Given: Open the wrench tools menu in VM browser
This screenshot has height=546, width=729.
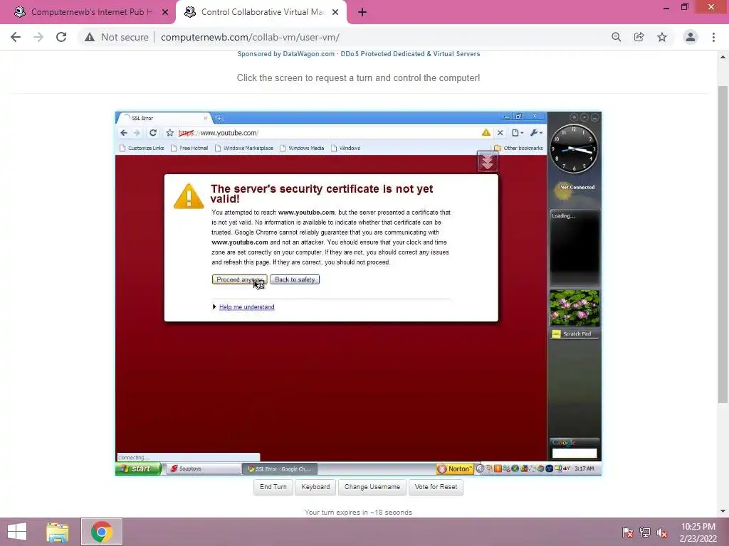Looking at the screenshot, I should pos(536,133).
